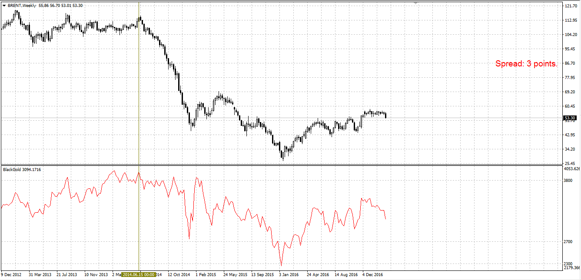Screen dimensions: 581x280
Task: Click the crosshair date label 2014.06.15 00:00
Action: click(x=139, y=275)
